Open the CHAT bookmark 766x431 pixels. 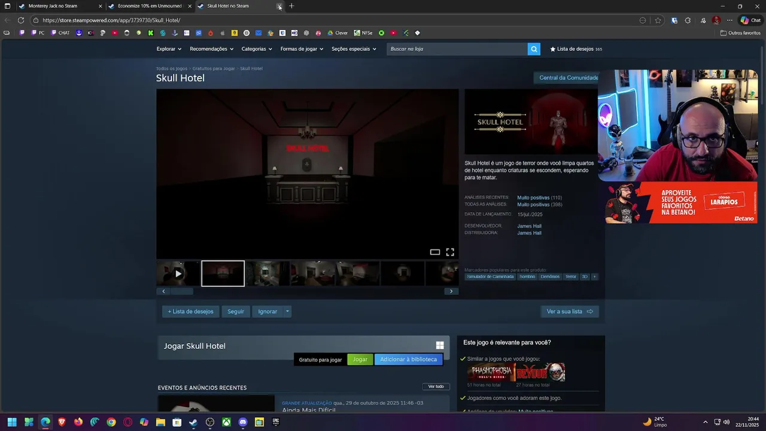[x=59, y=33]
